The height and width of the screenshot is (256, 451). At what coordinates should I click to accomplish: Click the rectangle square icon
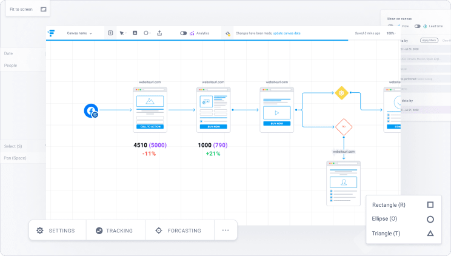tap(430, 205)
